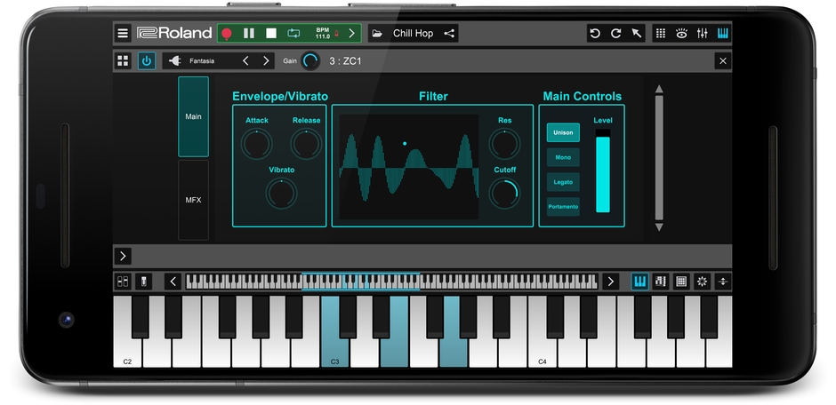Expand the transport options chevron
Viewport: 836px width, 405px height.
point(351,34)
